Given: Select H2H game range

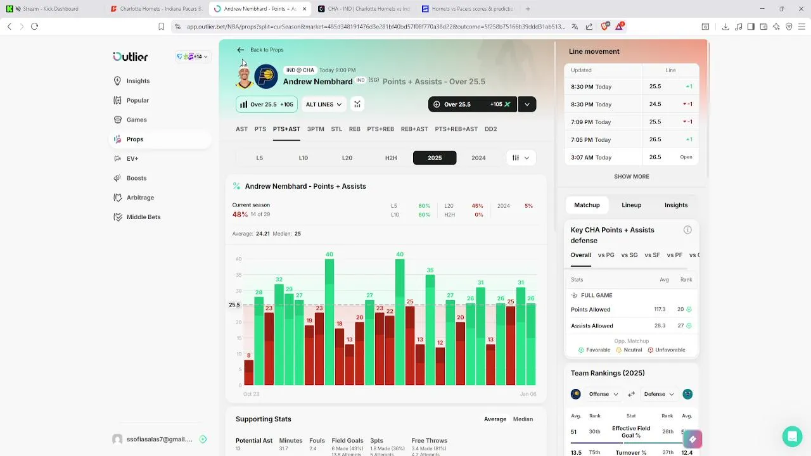Looking at the screenshot, I should pyautogui.click(x=391, y=158).
